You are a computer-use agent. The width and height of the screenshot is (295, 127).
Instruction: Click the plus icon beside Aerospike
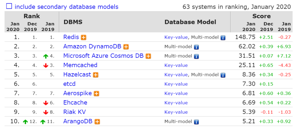[x=96, y=94]
